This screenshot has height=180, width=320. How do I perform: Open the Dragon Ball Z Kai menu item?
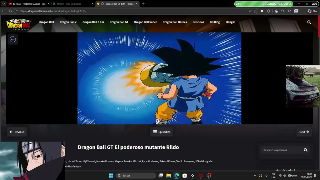click(93, 22)
